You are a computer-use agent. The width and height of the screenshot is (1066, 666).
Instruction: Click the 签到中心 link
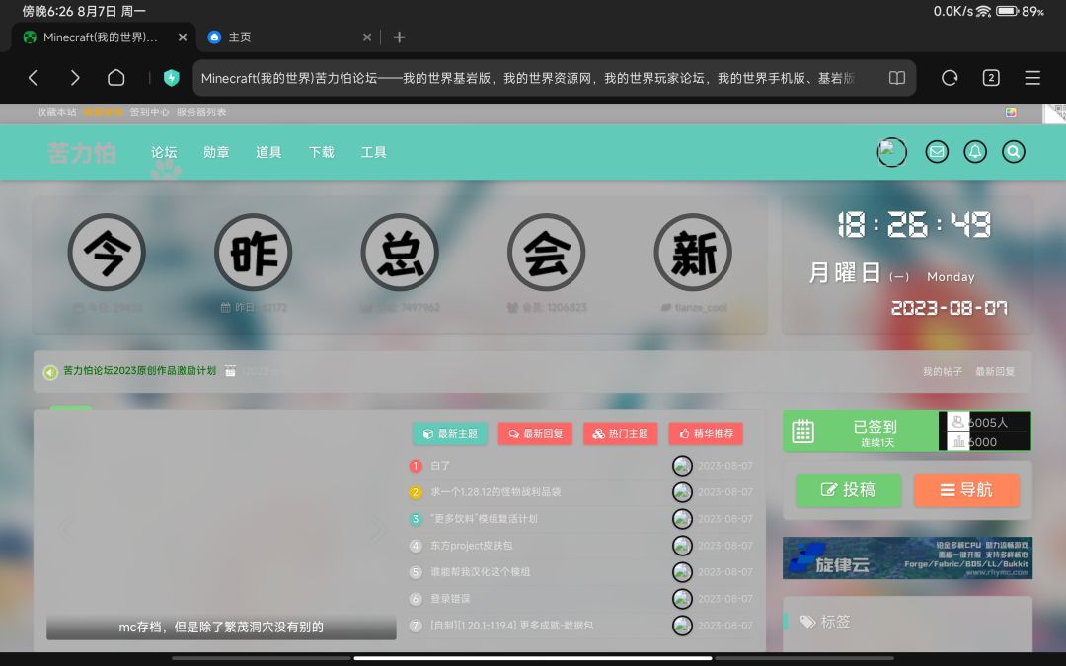[x=150, y=112]
